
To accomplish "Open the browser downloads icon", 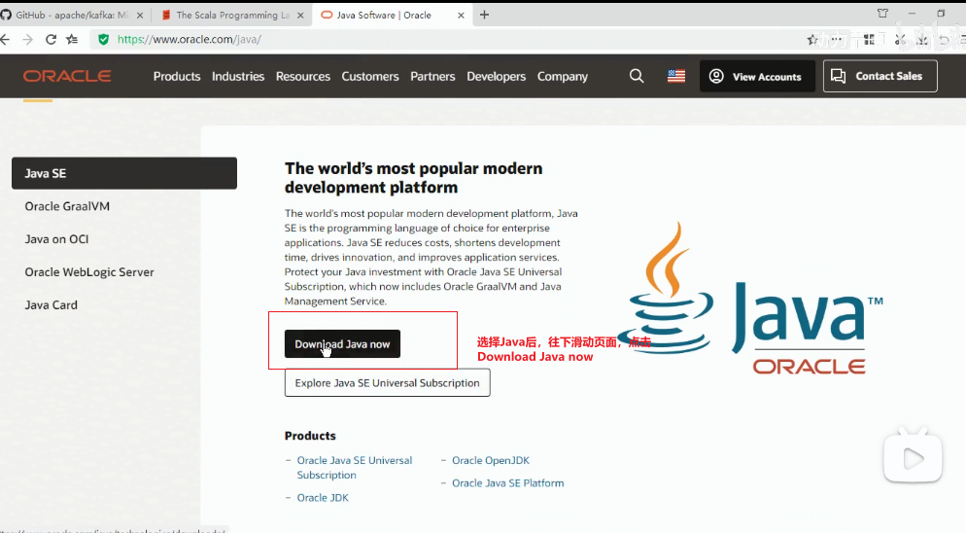I will pos(921,40).
